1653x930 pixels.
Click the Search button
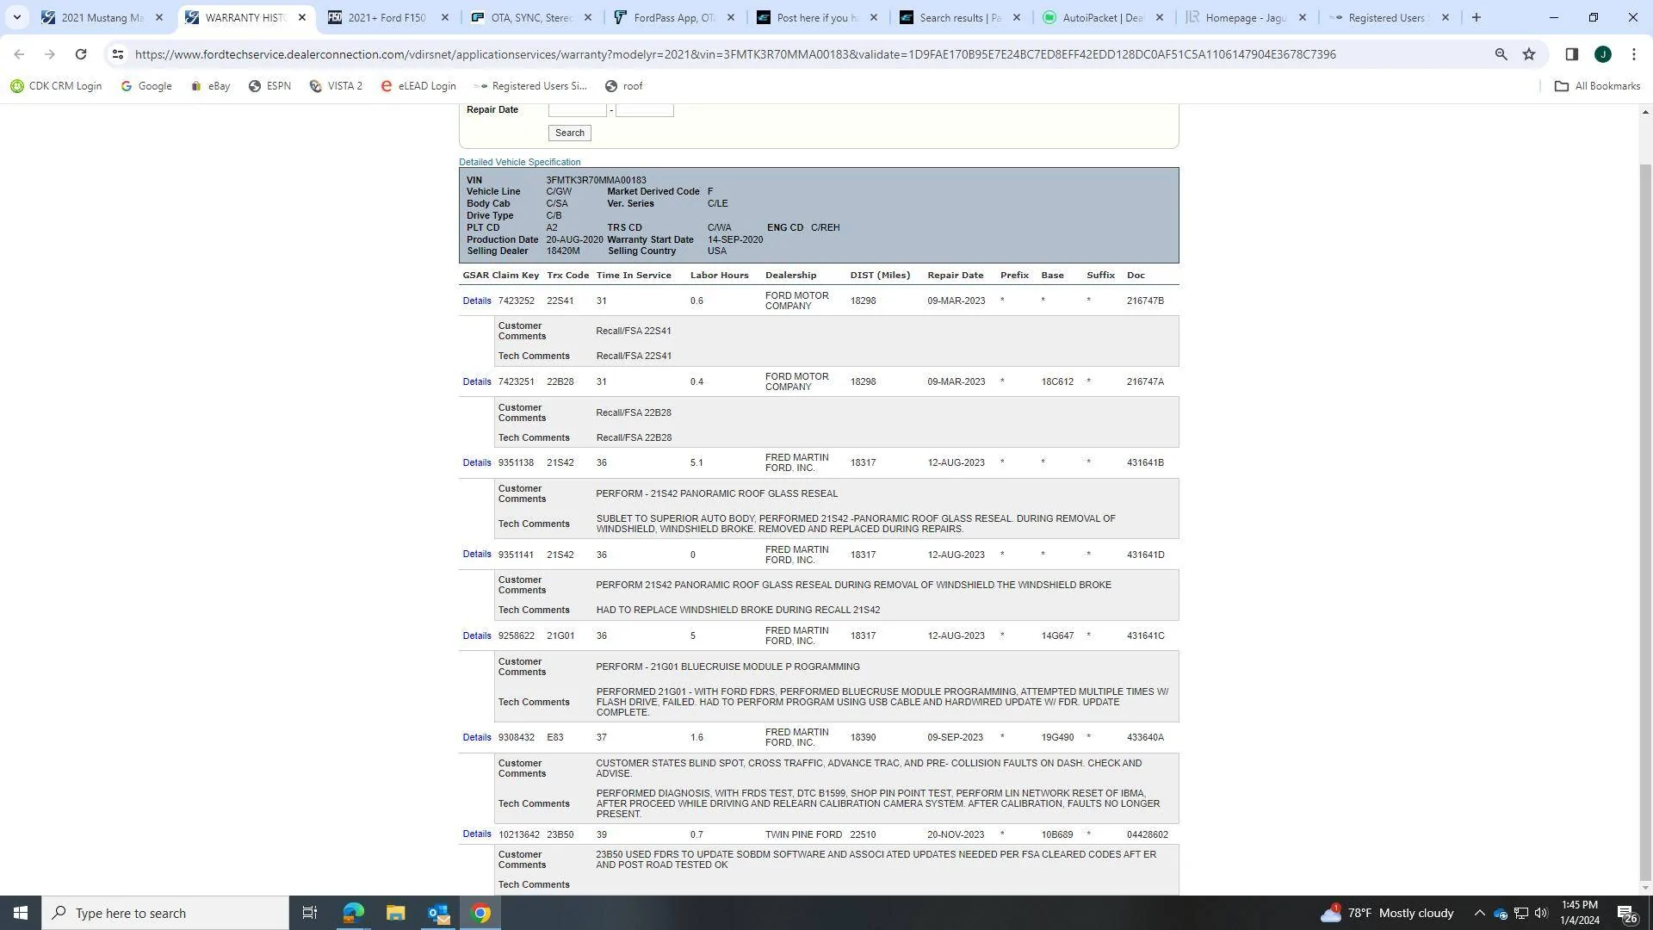pos(569,133)
